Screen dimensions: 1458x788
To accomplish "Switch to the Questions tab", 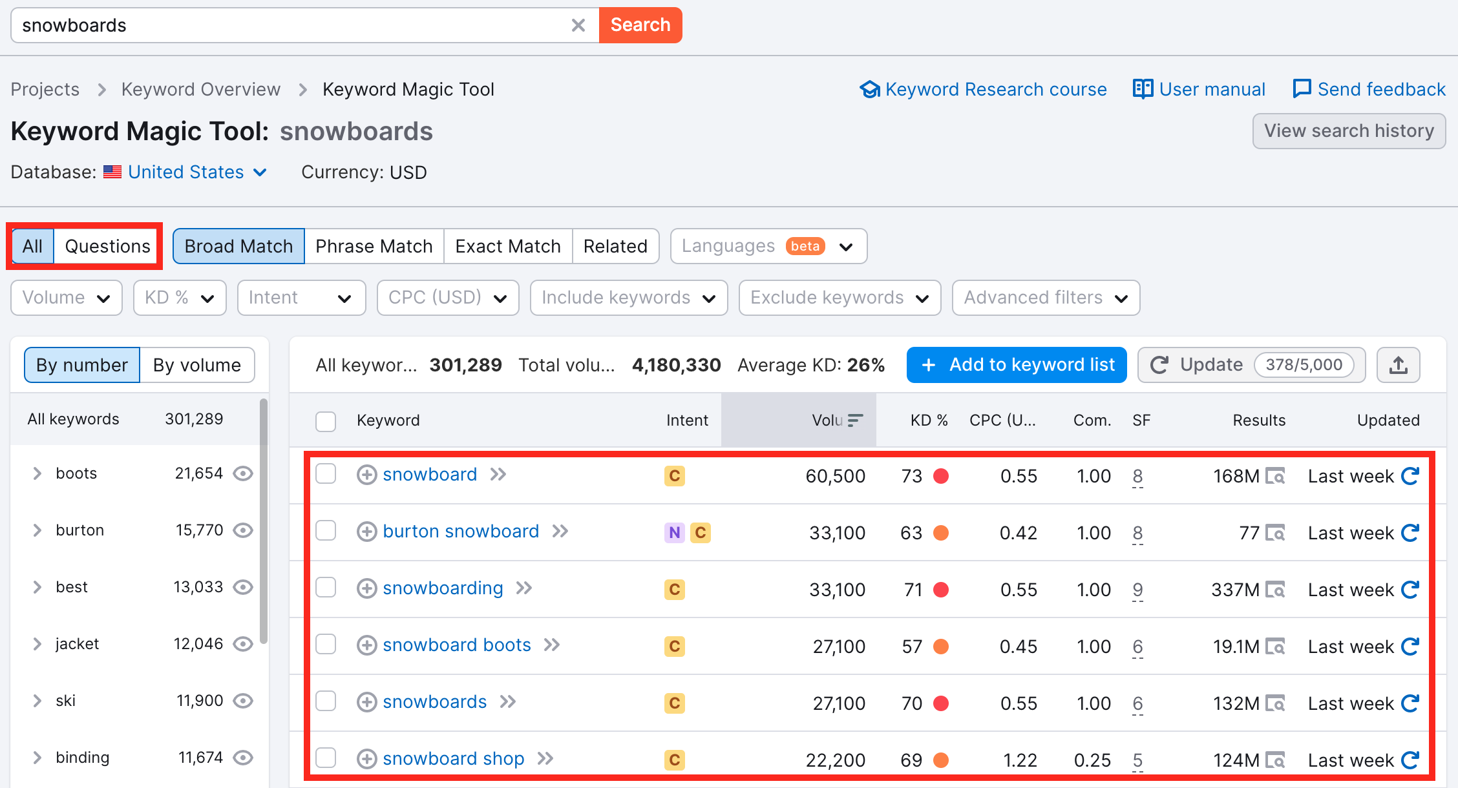I will coord(107,246).
